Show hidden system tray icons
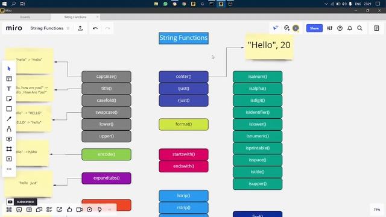The image size is (386, 217). [x=326, y=4]
